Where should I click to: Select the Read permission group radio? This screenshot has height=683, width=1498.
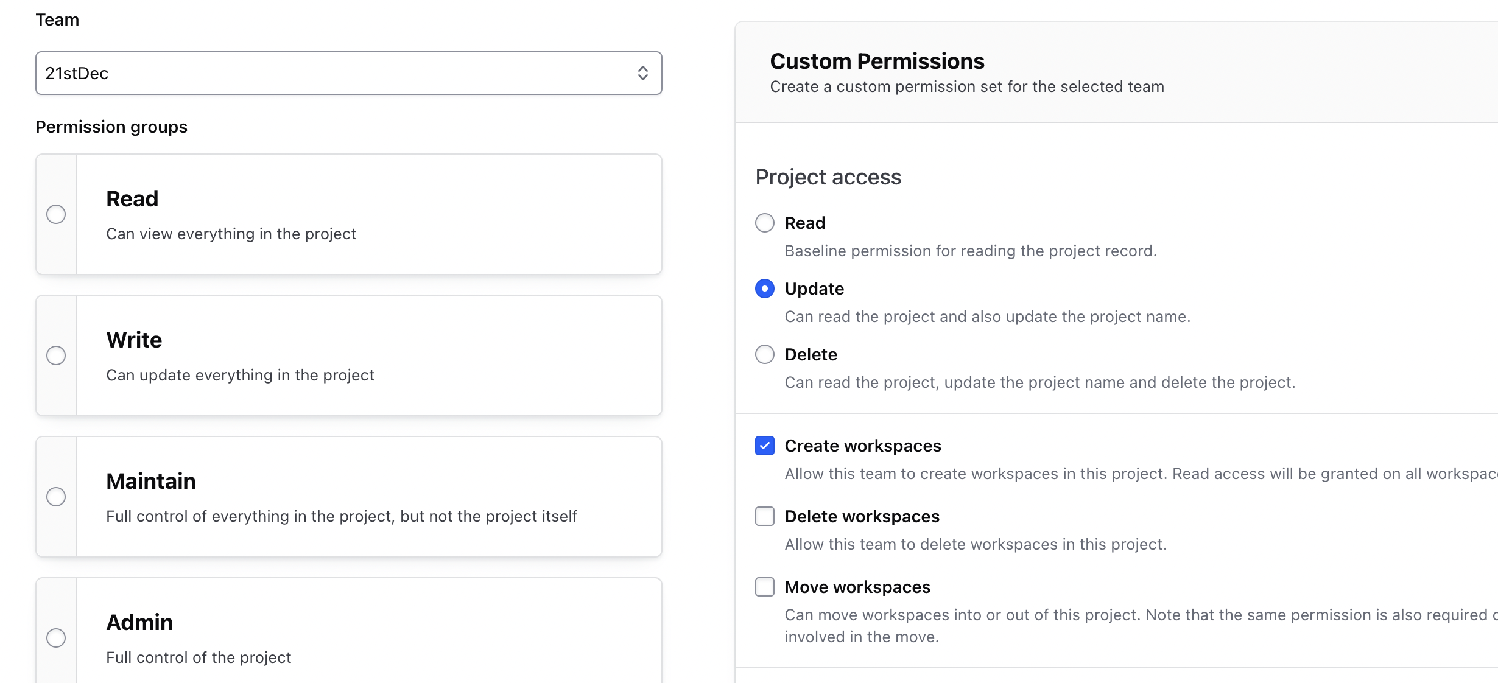pos(56,214)
